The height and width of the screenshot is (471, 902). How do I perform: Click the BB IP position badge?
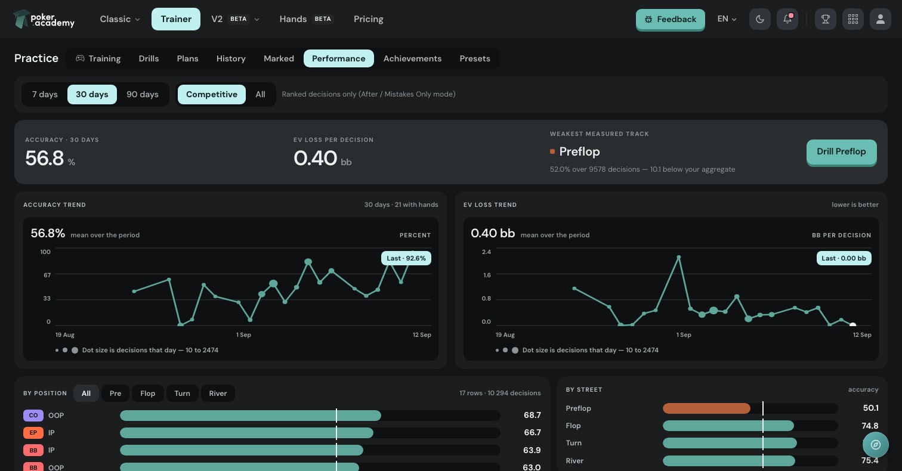33,450
